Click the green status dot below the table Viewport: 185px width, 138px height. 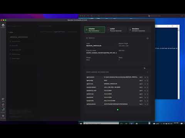click(118, 110)
